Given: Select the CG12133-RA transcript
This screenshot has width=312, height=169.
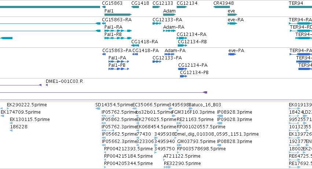Looking at the screenshot, I should 157,23.
